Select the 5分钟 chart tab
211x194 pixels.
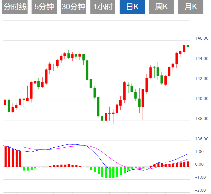point(44,7)
